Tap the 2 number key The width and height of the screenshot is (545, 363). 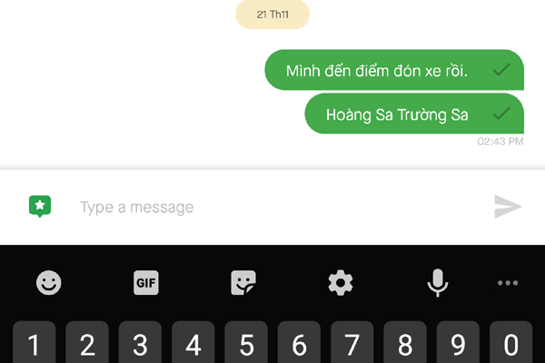pos(87,342)
